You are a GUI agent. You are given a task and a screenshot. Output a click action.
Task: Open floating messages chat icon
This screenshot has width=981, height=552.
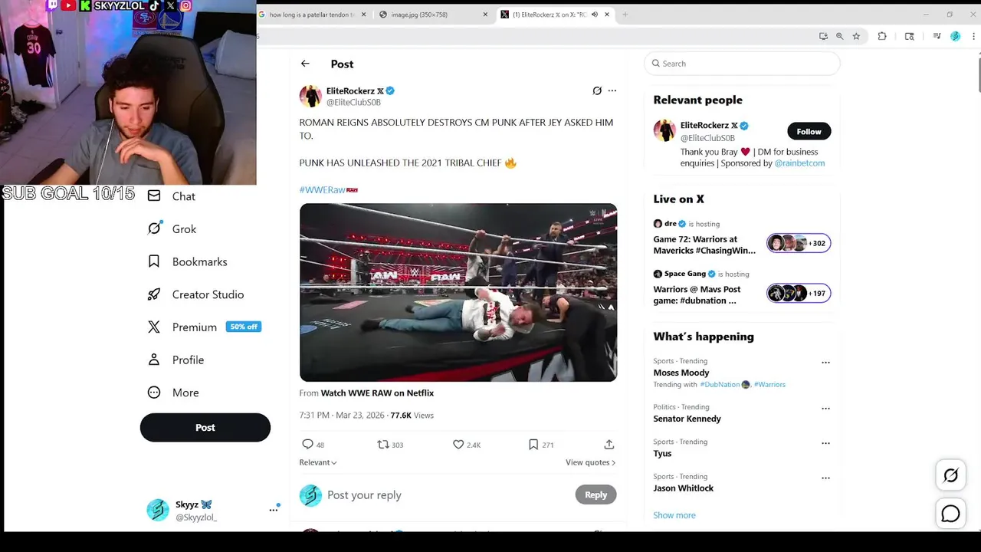[950, 514]
